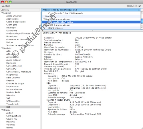Select Thunderbolt in sidebar

[12, 104]
